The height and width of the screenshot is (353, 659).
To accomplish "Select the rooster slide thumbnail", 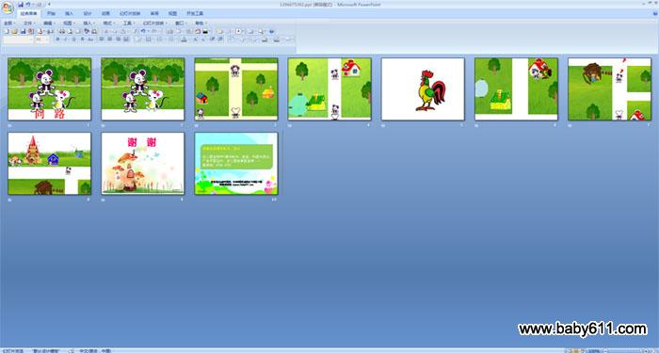I will click(423, 89).
